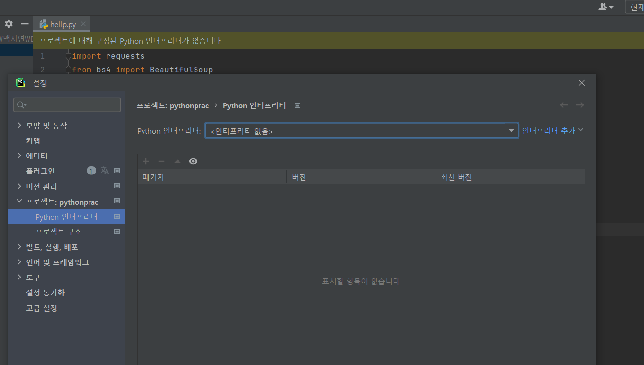The width and height of the screenshot is (644, 365).
Task: Click project-level icon beside Python 인터프리터 row
Action: (117, 216)
